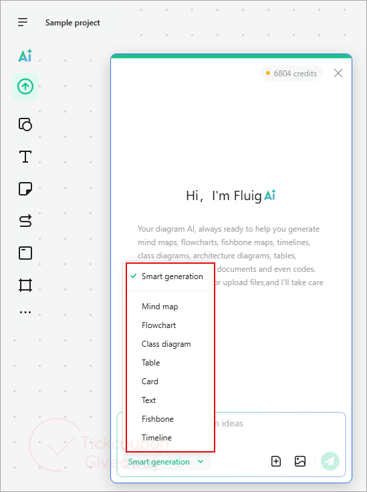The width and height of the screenshot is (367, 492).
Task: Open the three dots menu for more tools
Action: (25, 312)
